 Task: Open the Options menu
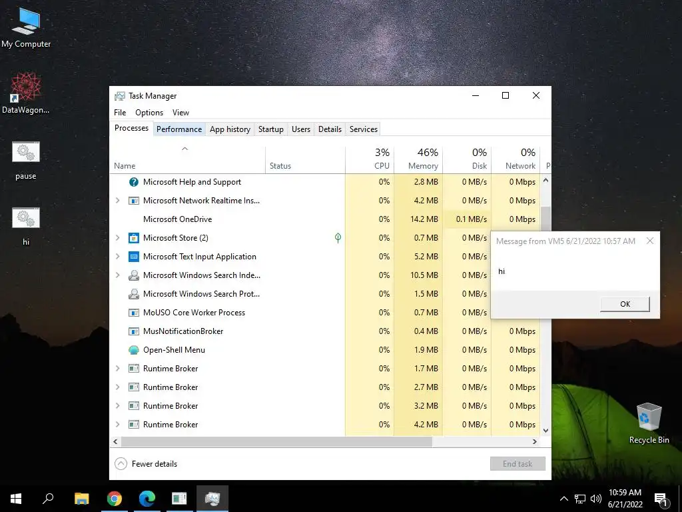tap(149, 113)
